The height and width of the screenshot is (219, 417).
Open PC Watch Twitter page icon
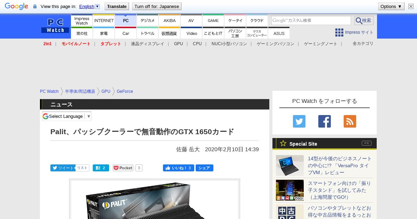[299, 121]
